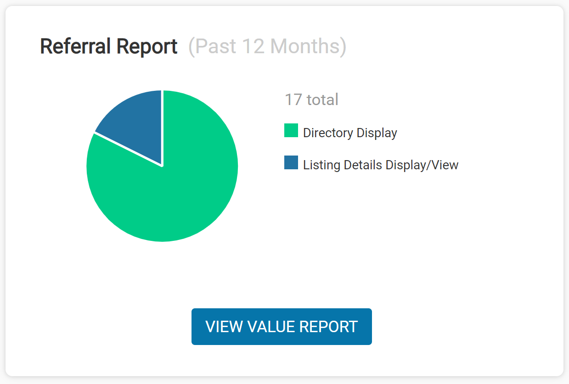Click the Past 12 Months label
569x384 pixels.
coord(268,46)
